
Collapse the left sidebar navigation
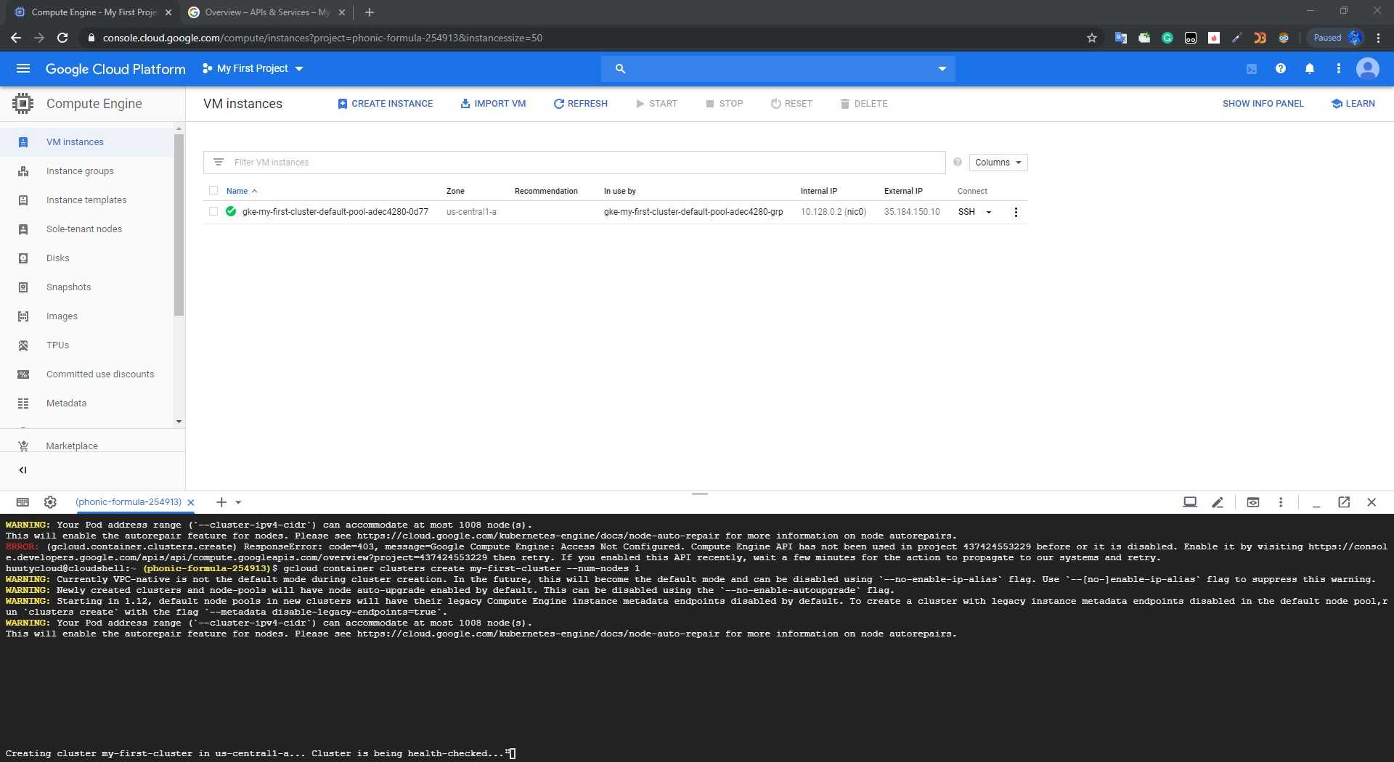[23, 470]
